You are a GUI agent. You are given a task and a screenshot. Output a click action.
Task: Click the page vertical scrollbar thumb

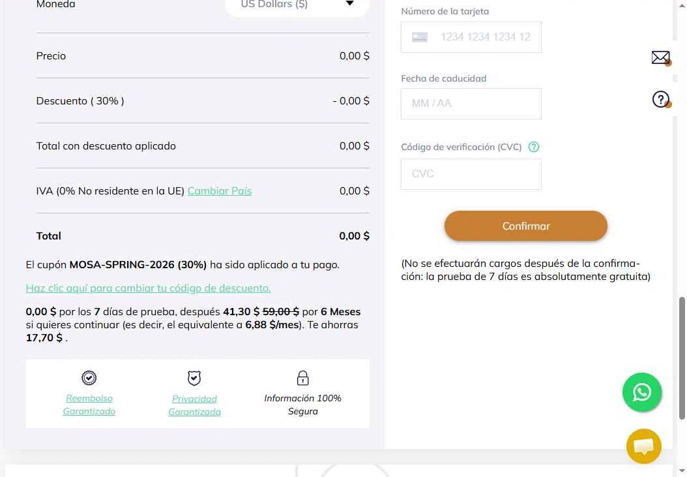682,358
